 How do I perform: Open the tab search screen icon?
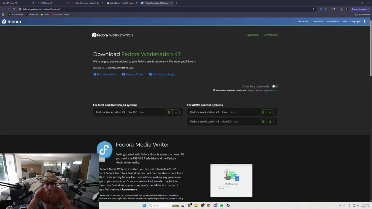(334, 9)
